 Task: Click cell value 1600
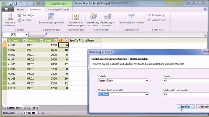[51, 50]
